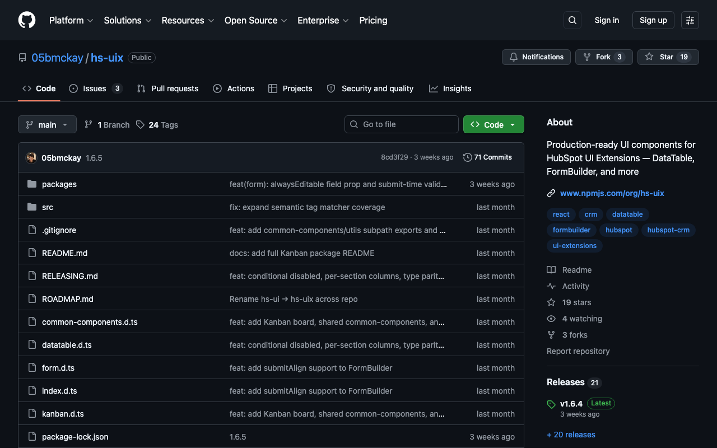Open the hs-uix repository name link

[107, 58]
